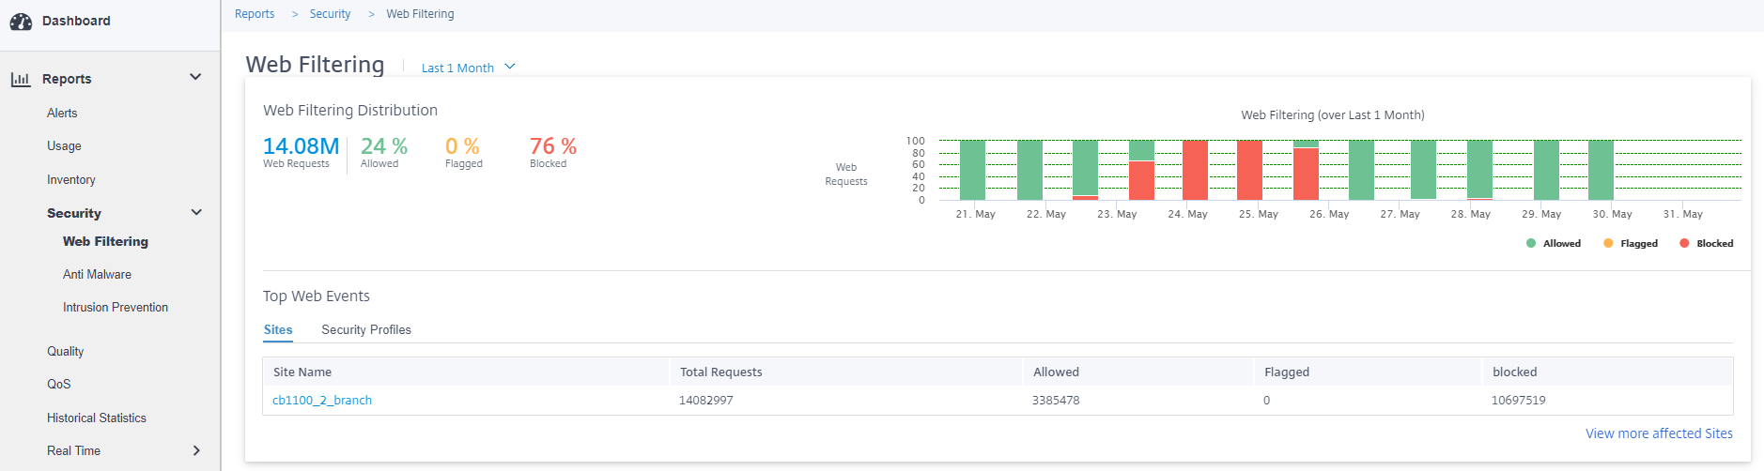The image size is (1764, 471).
Task: Click allowed value 3385478
Action: click(x=1056, y=400)
